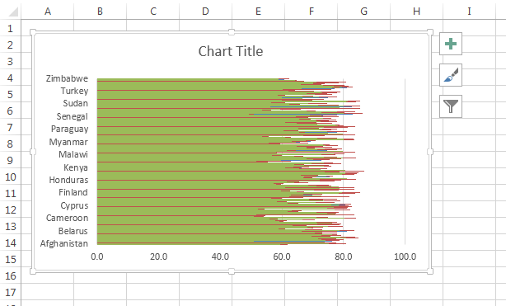This screenshot has width=506, height=306.
Task: Click the Honduras axis label
Action: point(68,180)
